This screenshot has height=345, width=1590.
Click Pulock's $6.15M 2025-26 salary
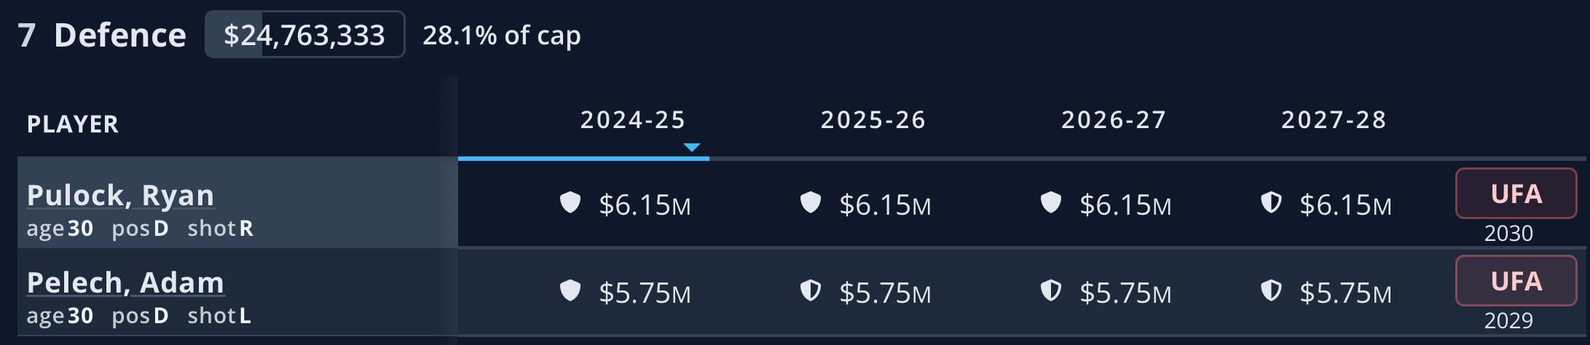(885, 205)
